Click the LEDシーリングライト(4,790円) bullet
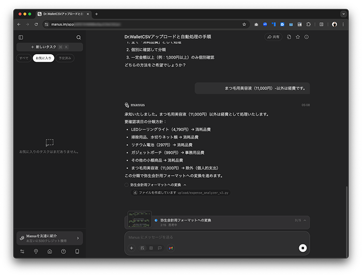 coord(171,129)
